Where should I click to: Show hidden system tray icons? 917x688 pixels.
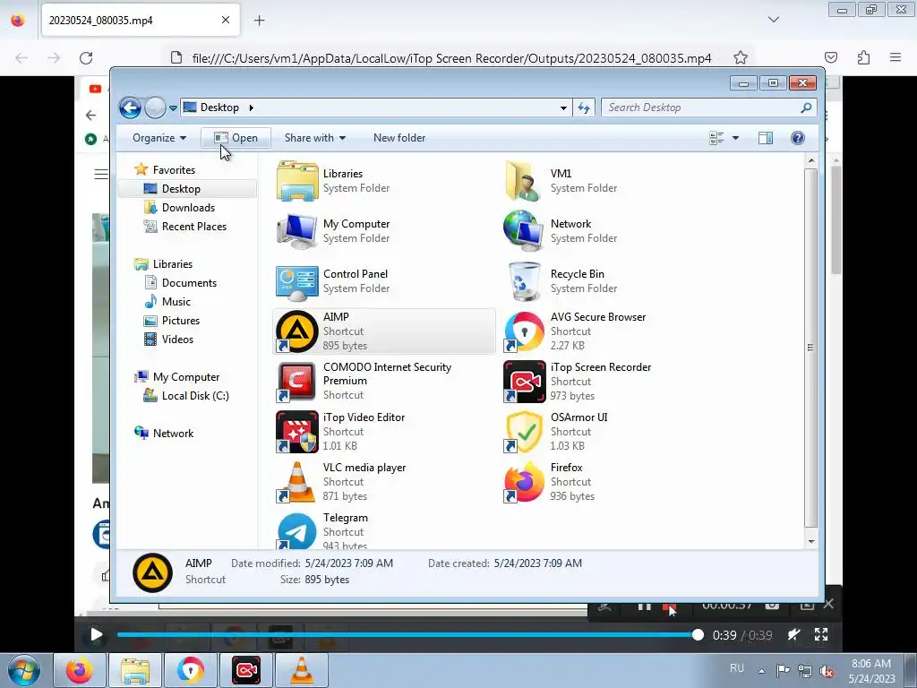(761, 671)
